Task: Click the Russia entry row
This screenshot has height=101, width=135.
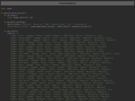Action: tap(57, 51)
